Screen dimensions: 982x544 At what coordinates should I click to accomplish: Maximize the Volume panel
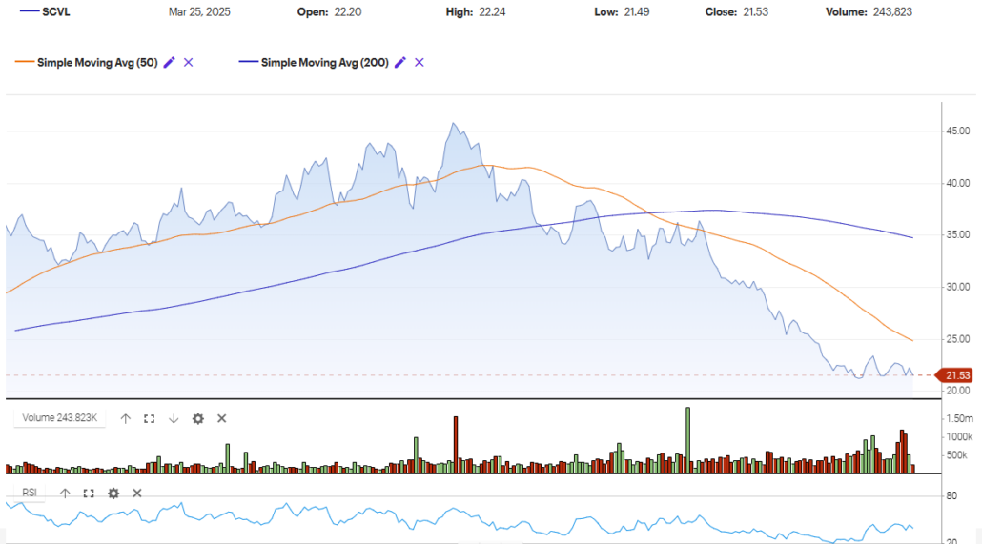click(149, 419)
